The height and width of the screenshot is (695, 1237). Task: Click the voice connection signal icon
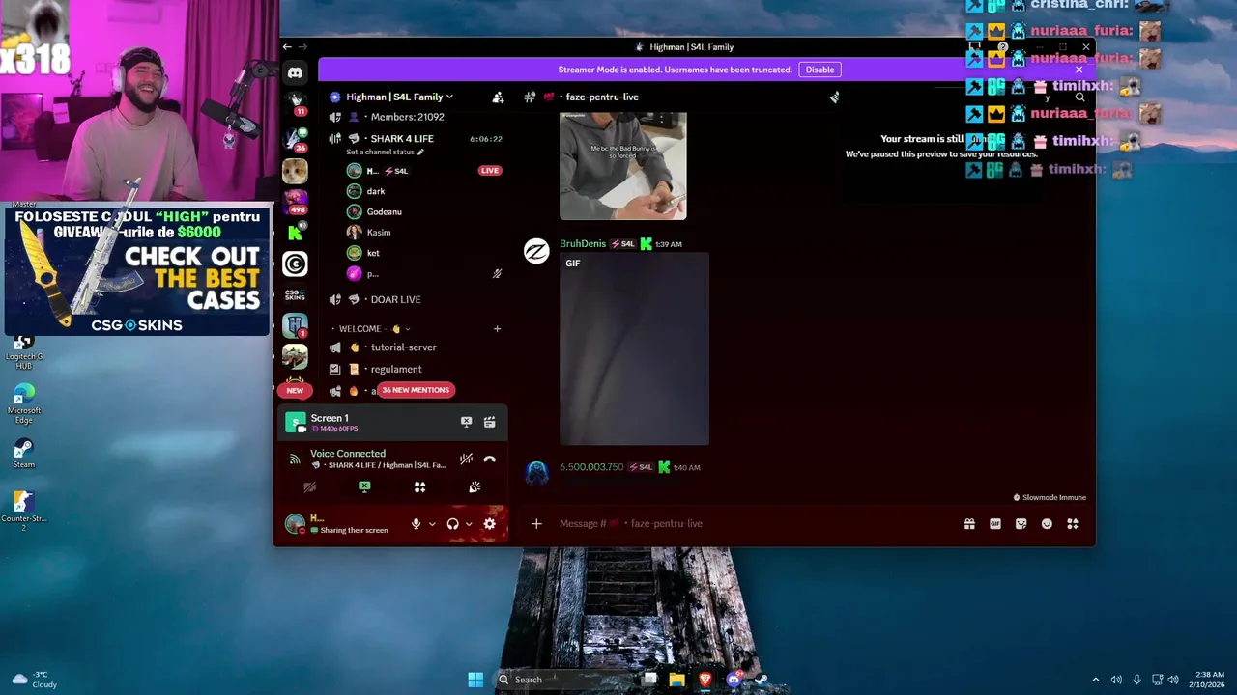295,459
